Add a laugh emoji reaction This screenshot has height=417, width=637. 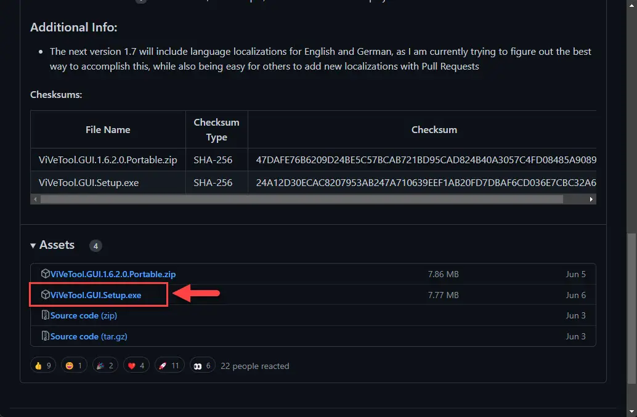click(x=74, y=365)
